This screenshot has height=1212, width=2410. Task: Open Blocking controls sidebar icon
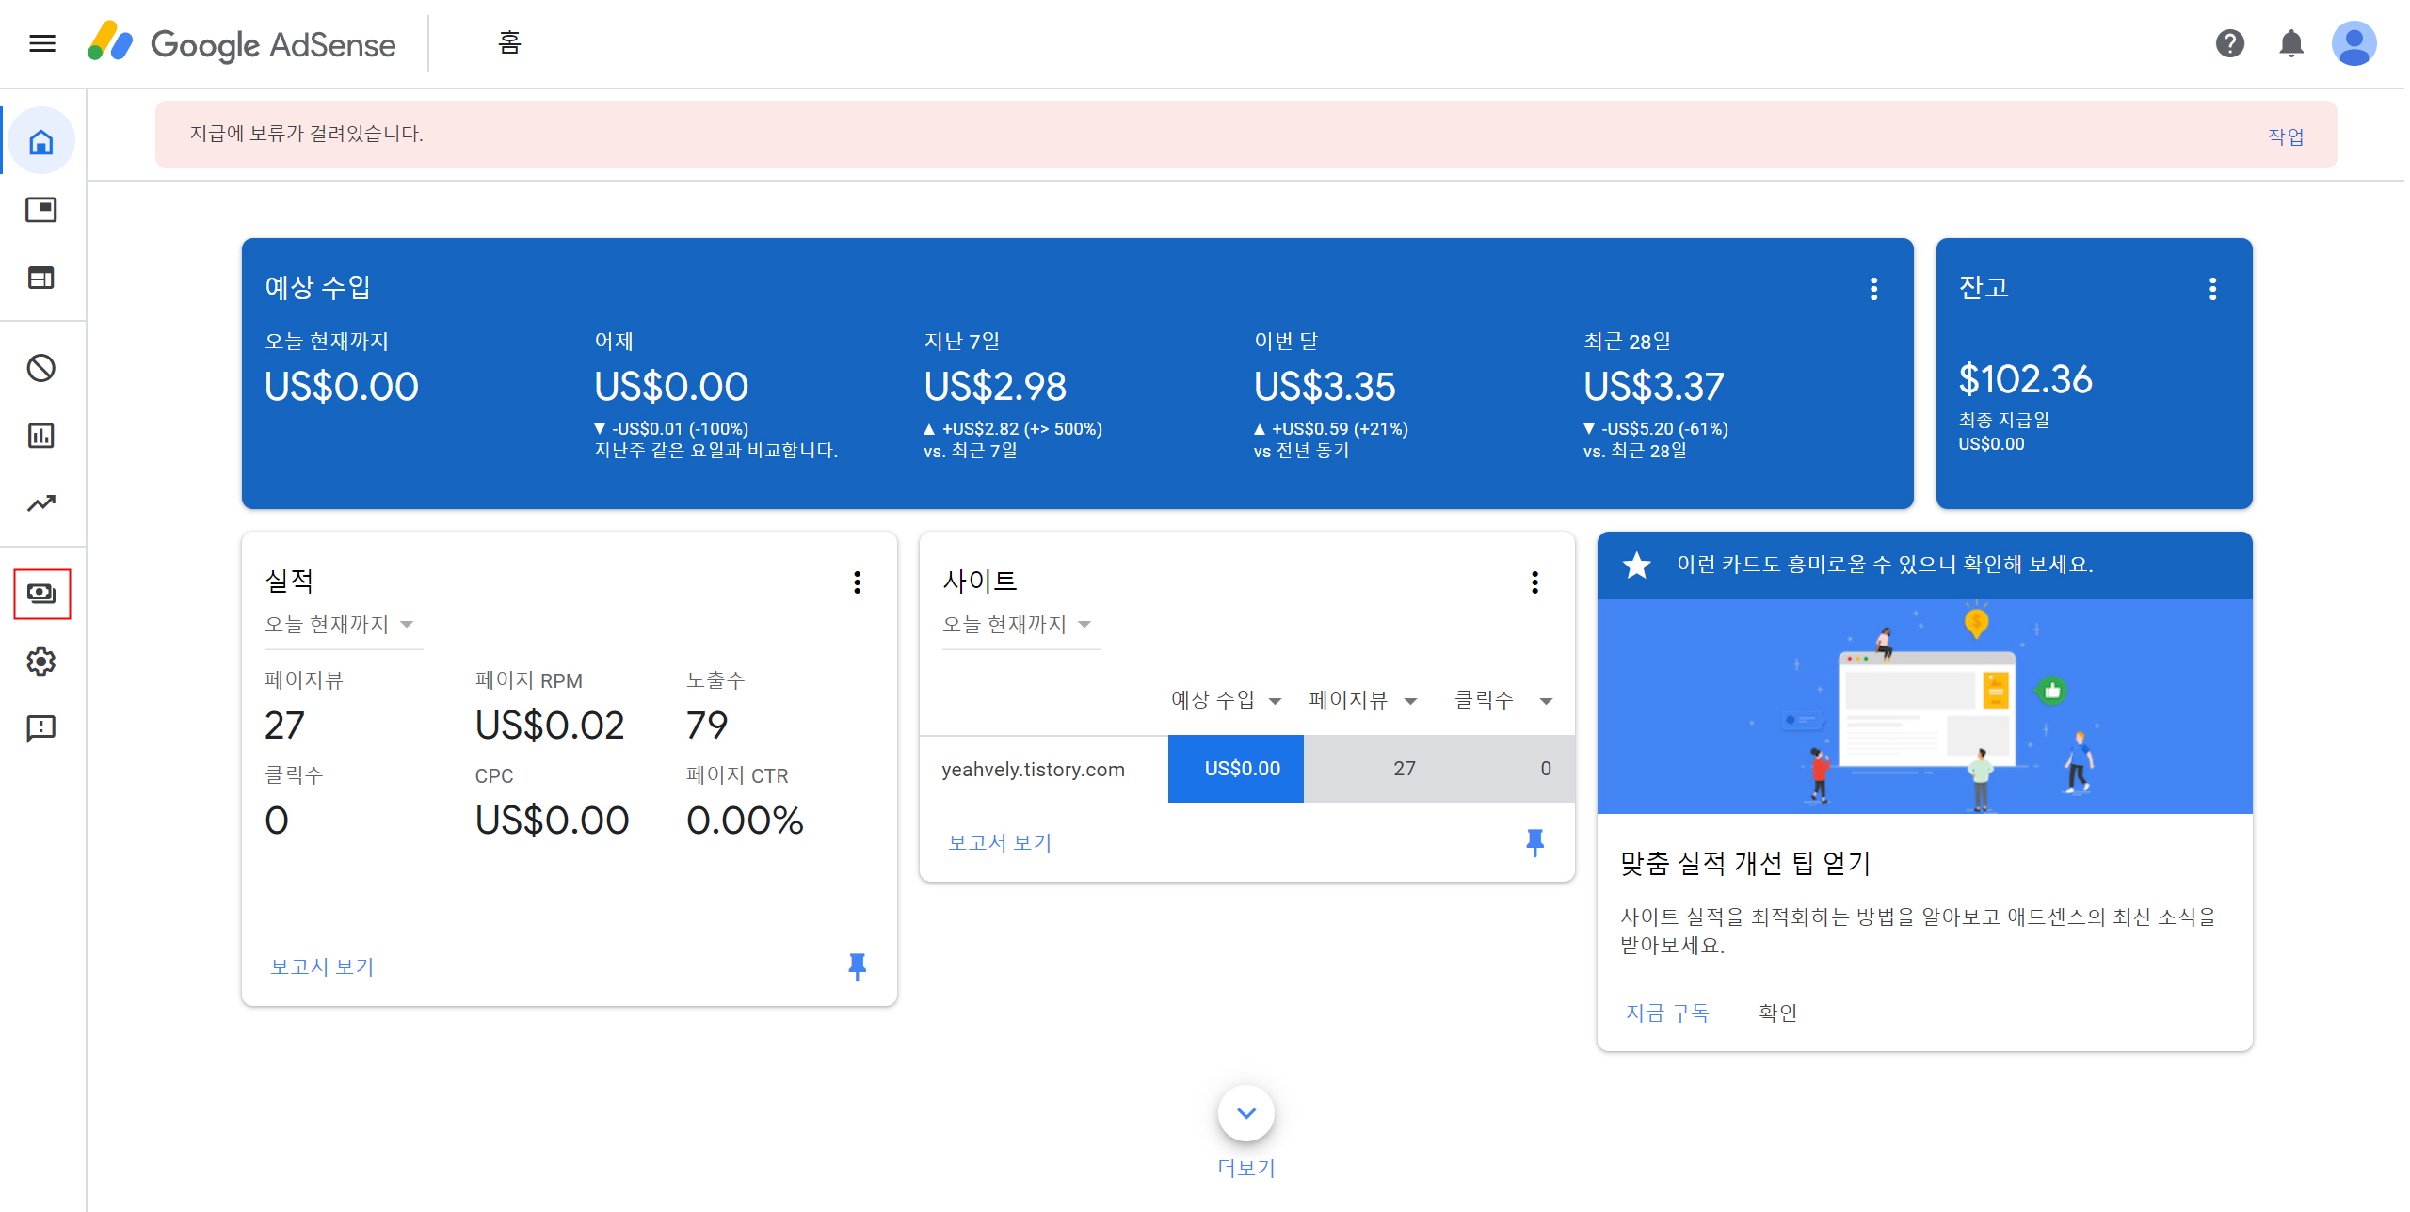point(41,368)
